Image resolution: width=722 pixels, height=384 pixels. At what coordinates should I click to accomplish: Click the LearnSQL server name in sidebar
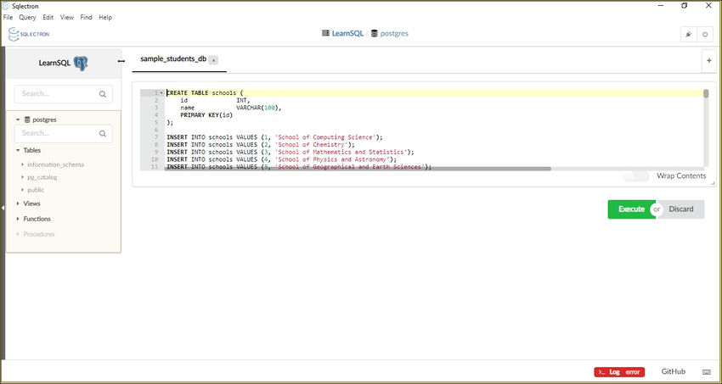coord(54,63)
